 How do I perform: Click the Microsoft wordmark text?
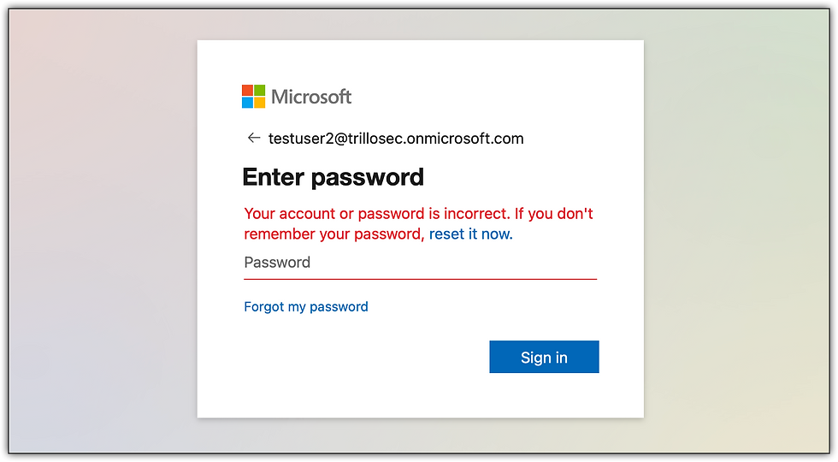[311, 97]
